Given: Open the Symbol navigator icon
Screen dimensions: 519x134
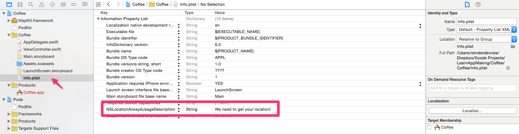Looking at the screenshot, I should tap(20, 4).
